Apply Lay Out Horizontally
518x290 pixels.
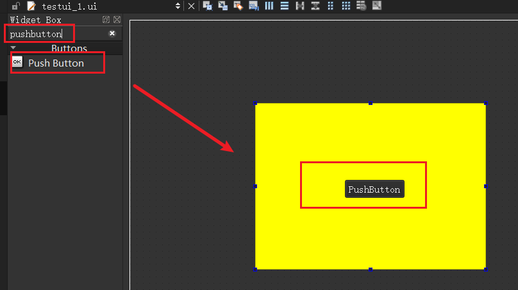269,6
